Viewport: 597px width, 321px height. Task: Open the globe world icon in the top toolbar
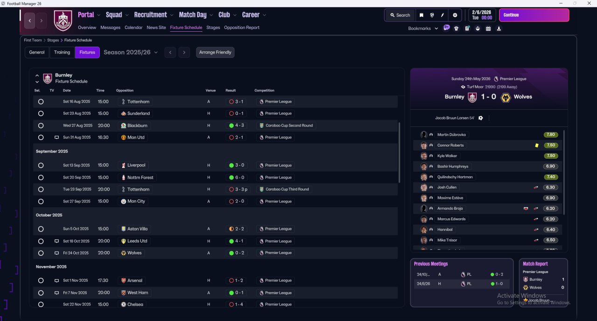[432, 15]
